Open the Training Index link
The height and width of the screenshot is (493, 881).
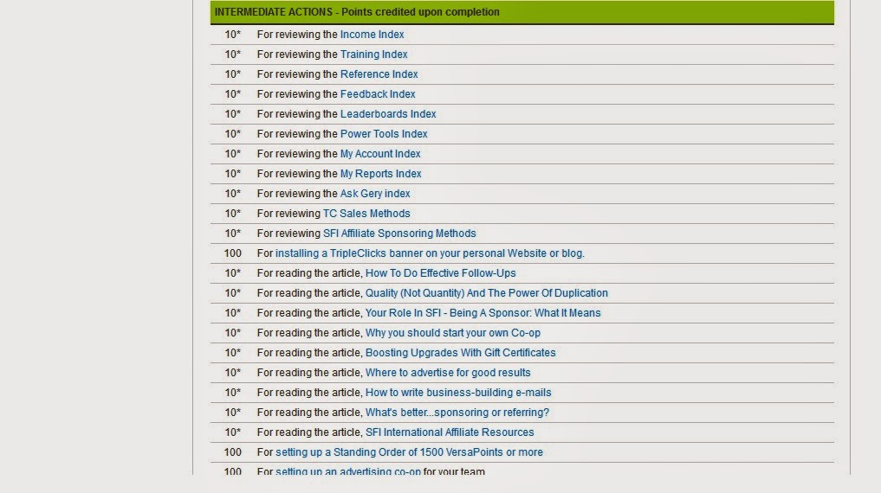click(373, 54)
